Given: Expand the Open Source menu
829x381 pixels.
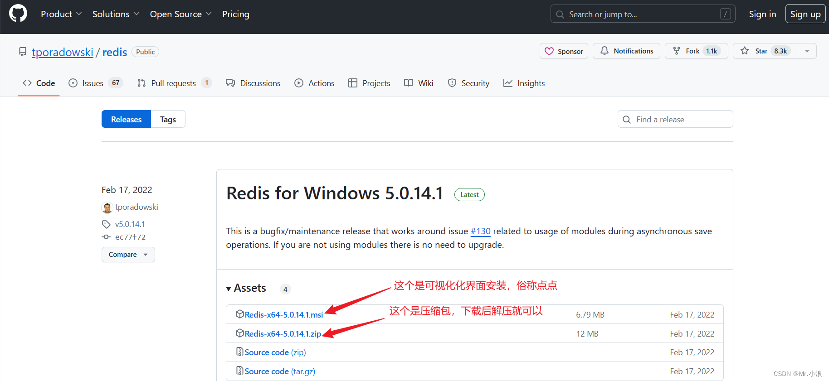Looking at the screenshot, I should tap(180, 14).
